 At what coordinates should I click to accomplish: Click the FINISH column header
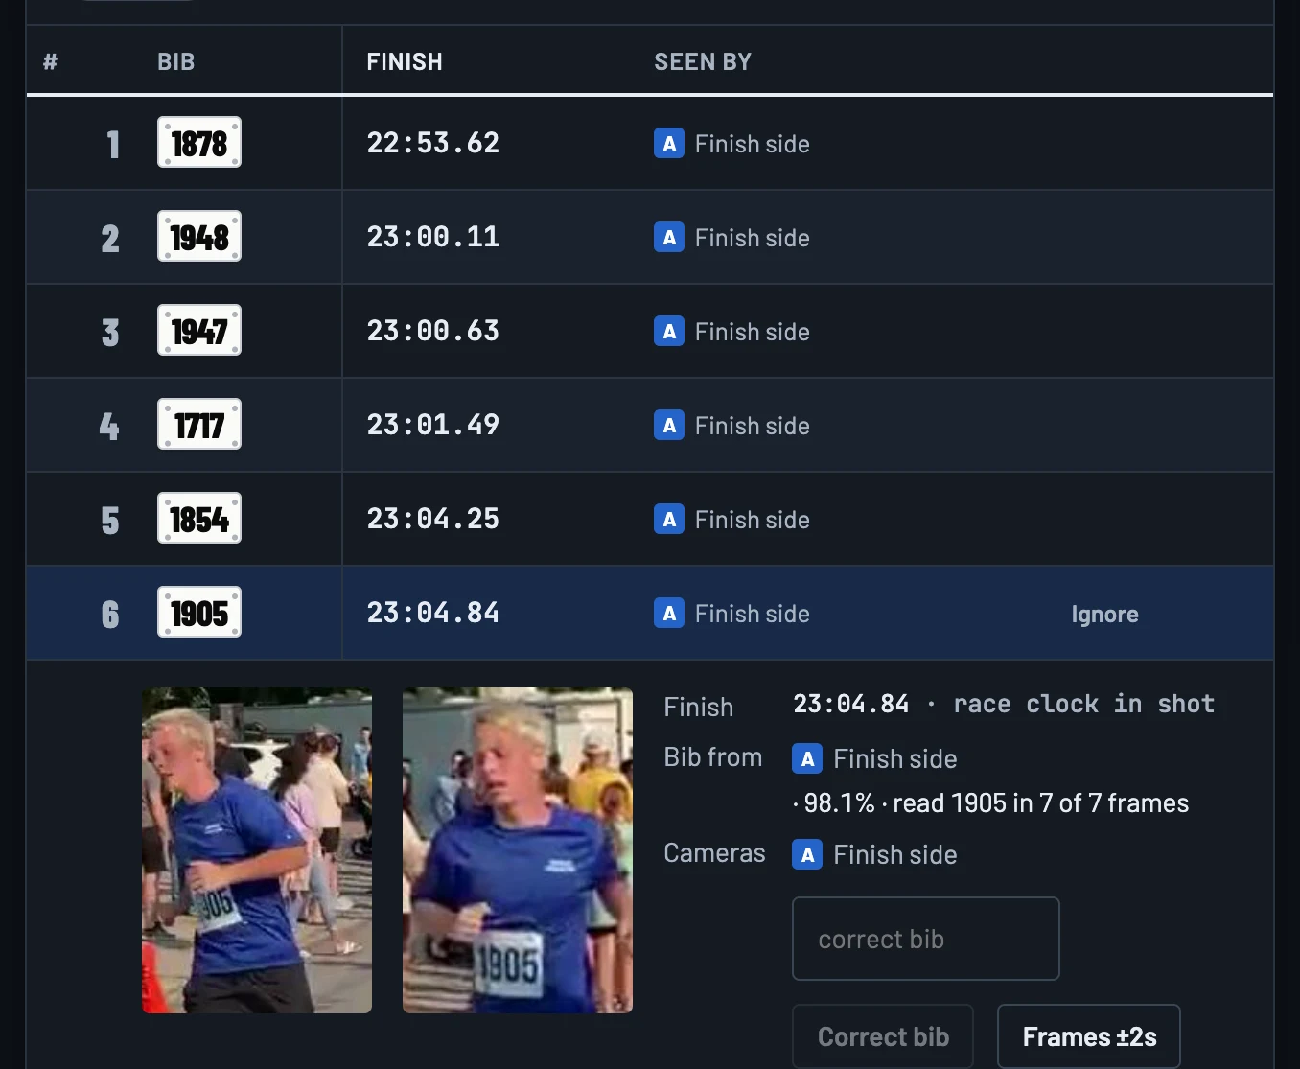tap(405, 61)
